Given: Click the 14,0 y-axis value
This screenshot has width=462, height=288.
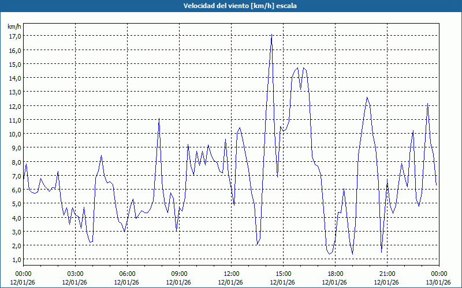Looking at the screenshot, I should [14, 78].
